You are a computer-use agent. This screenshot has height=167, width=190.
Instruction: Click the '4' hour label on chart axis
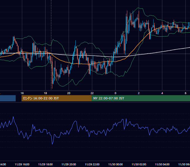point(162,93)
